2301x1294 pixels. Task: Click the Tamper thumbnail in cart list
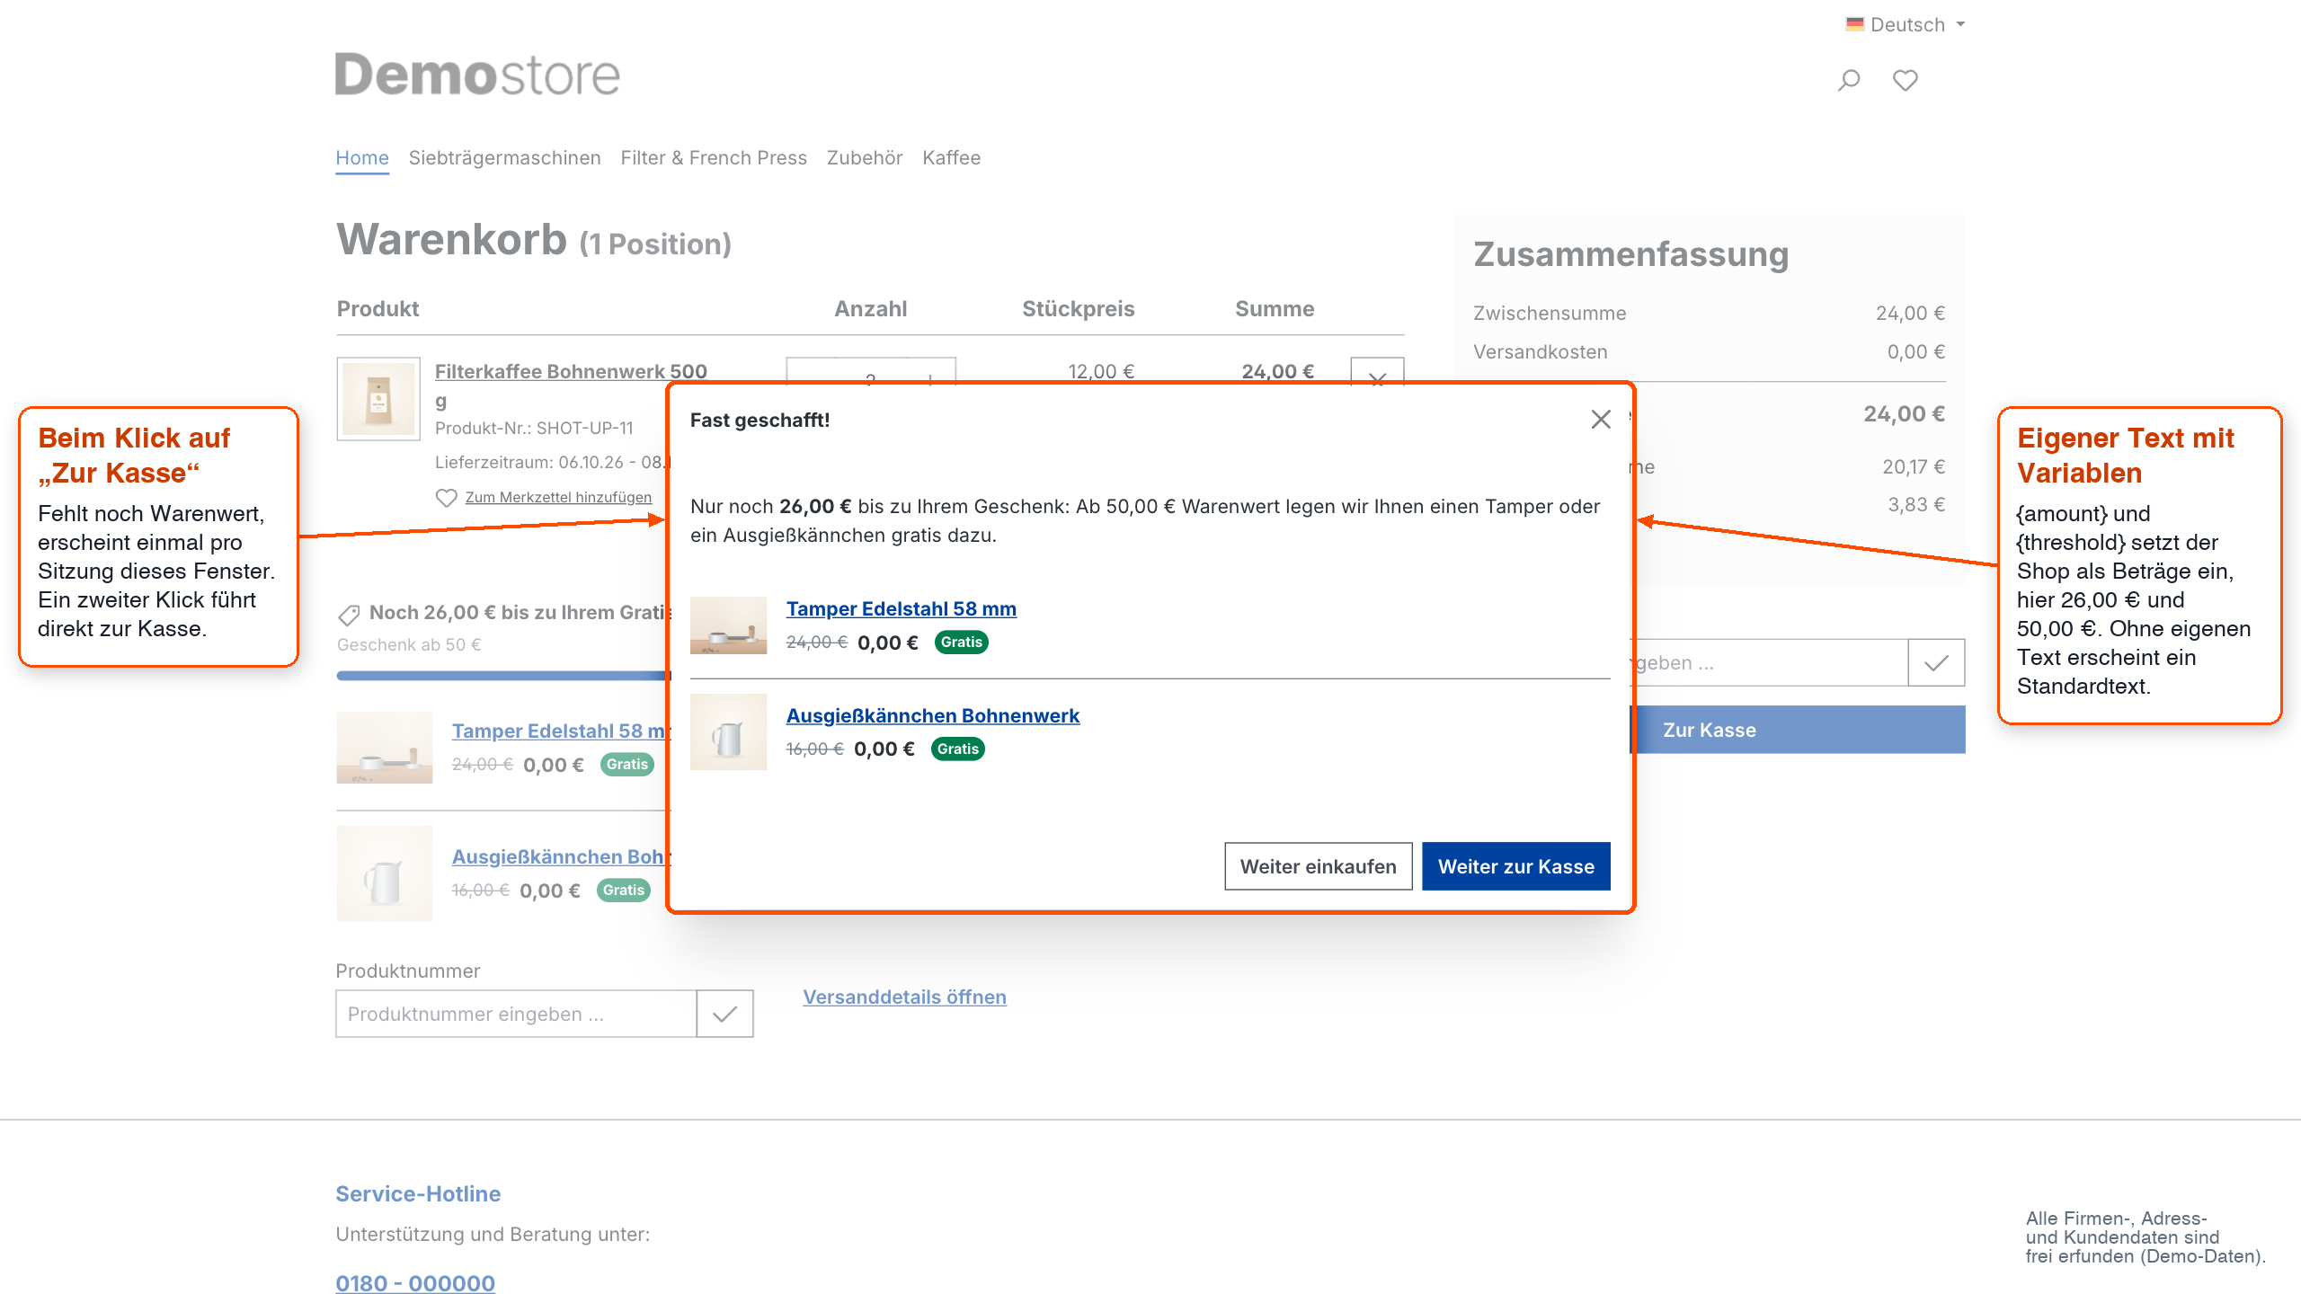coord(385,748)
